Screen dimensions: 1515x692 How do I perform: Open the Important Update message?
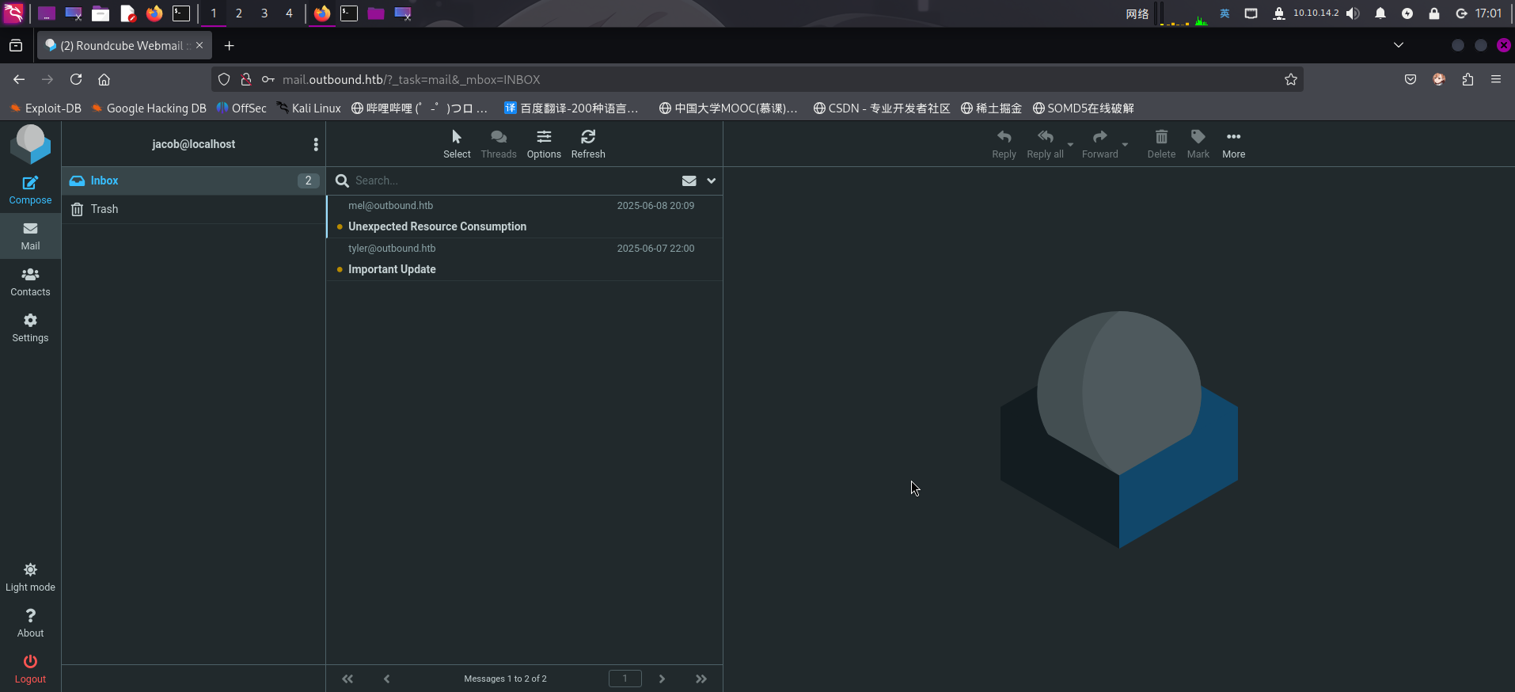click(x=392, y=269)
